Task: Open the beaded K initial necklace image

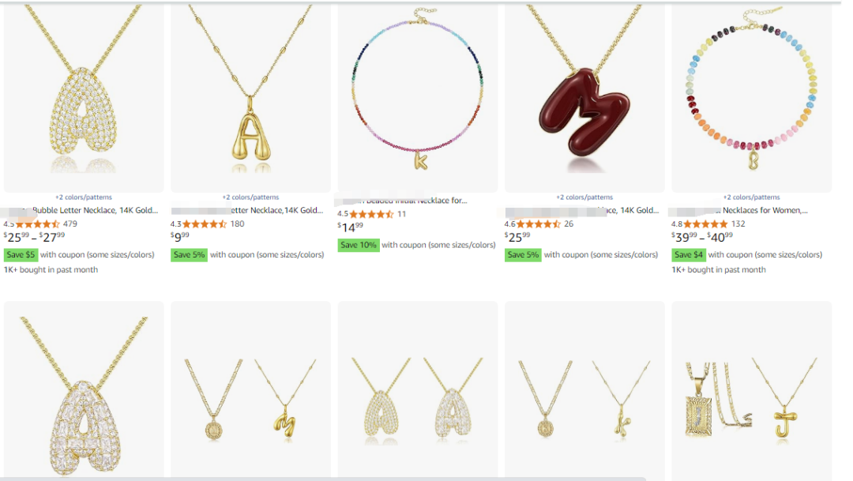Action: (418, 97)
